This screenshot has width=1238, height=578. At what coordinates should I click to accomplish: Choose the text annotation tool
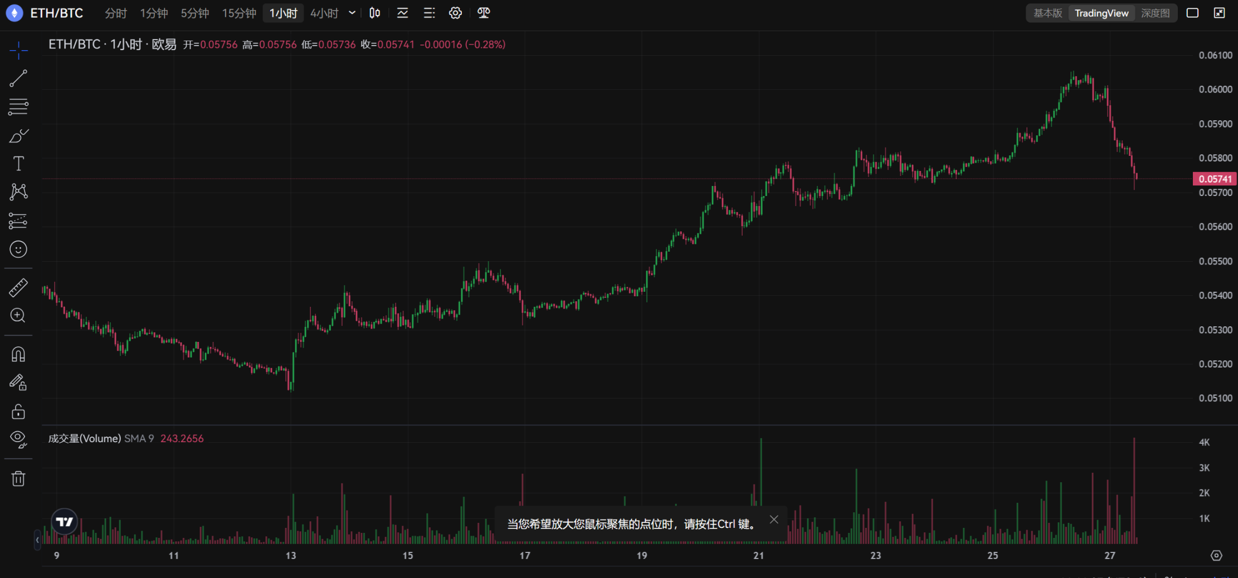pos(18,164)
